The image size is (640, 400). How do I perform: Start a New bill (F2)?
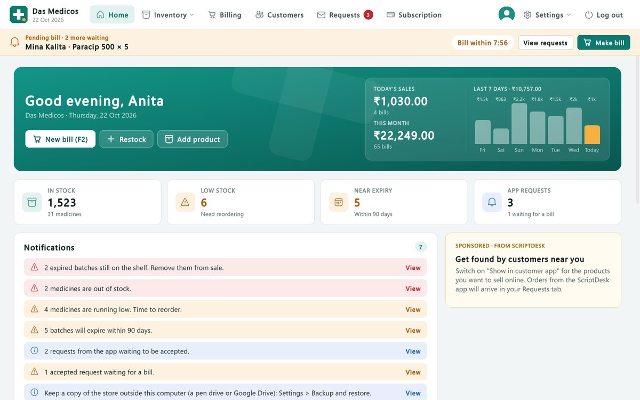pyautogui.click(x=60, y=139)
